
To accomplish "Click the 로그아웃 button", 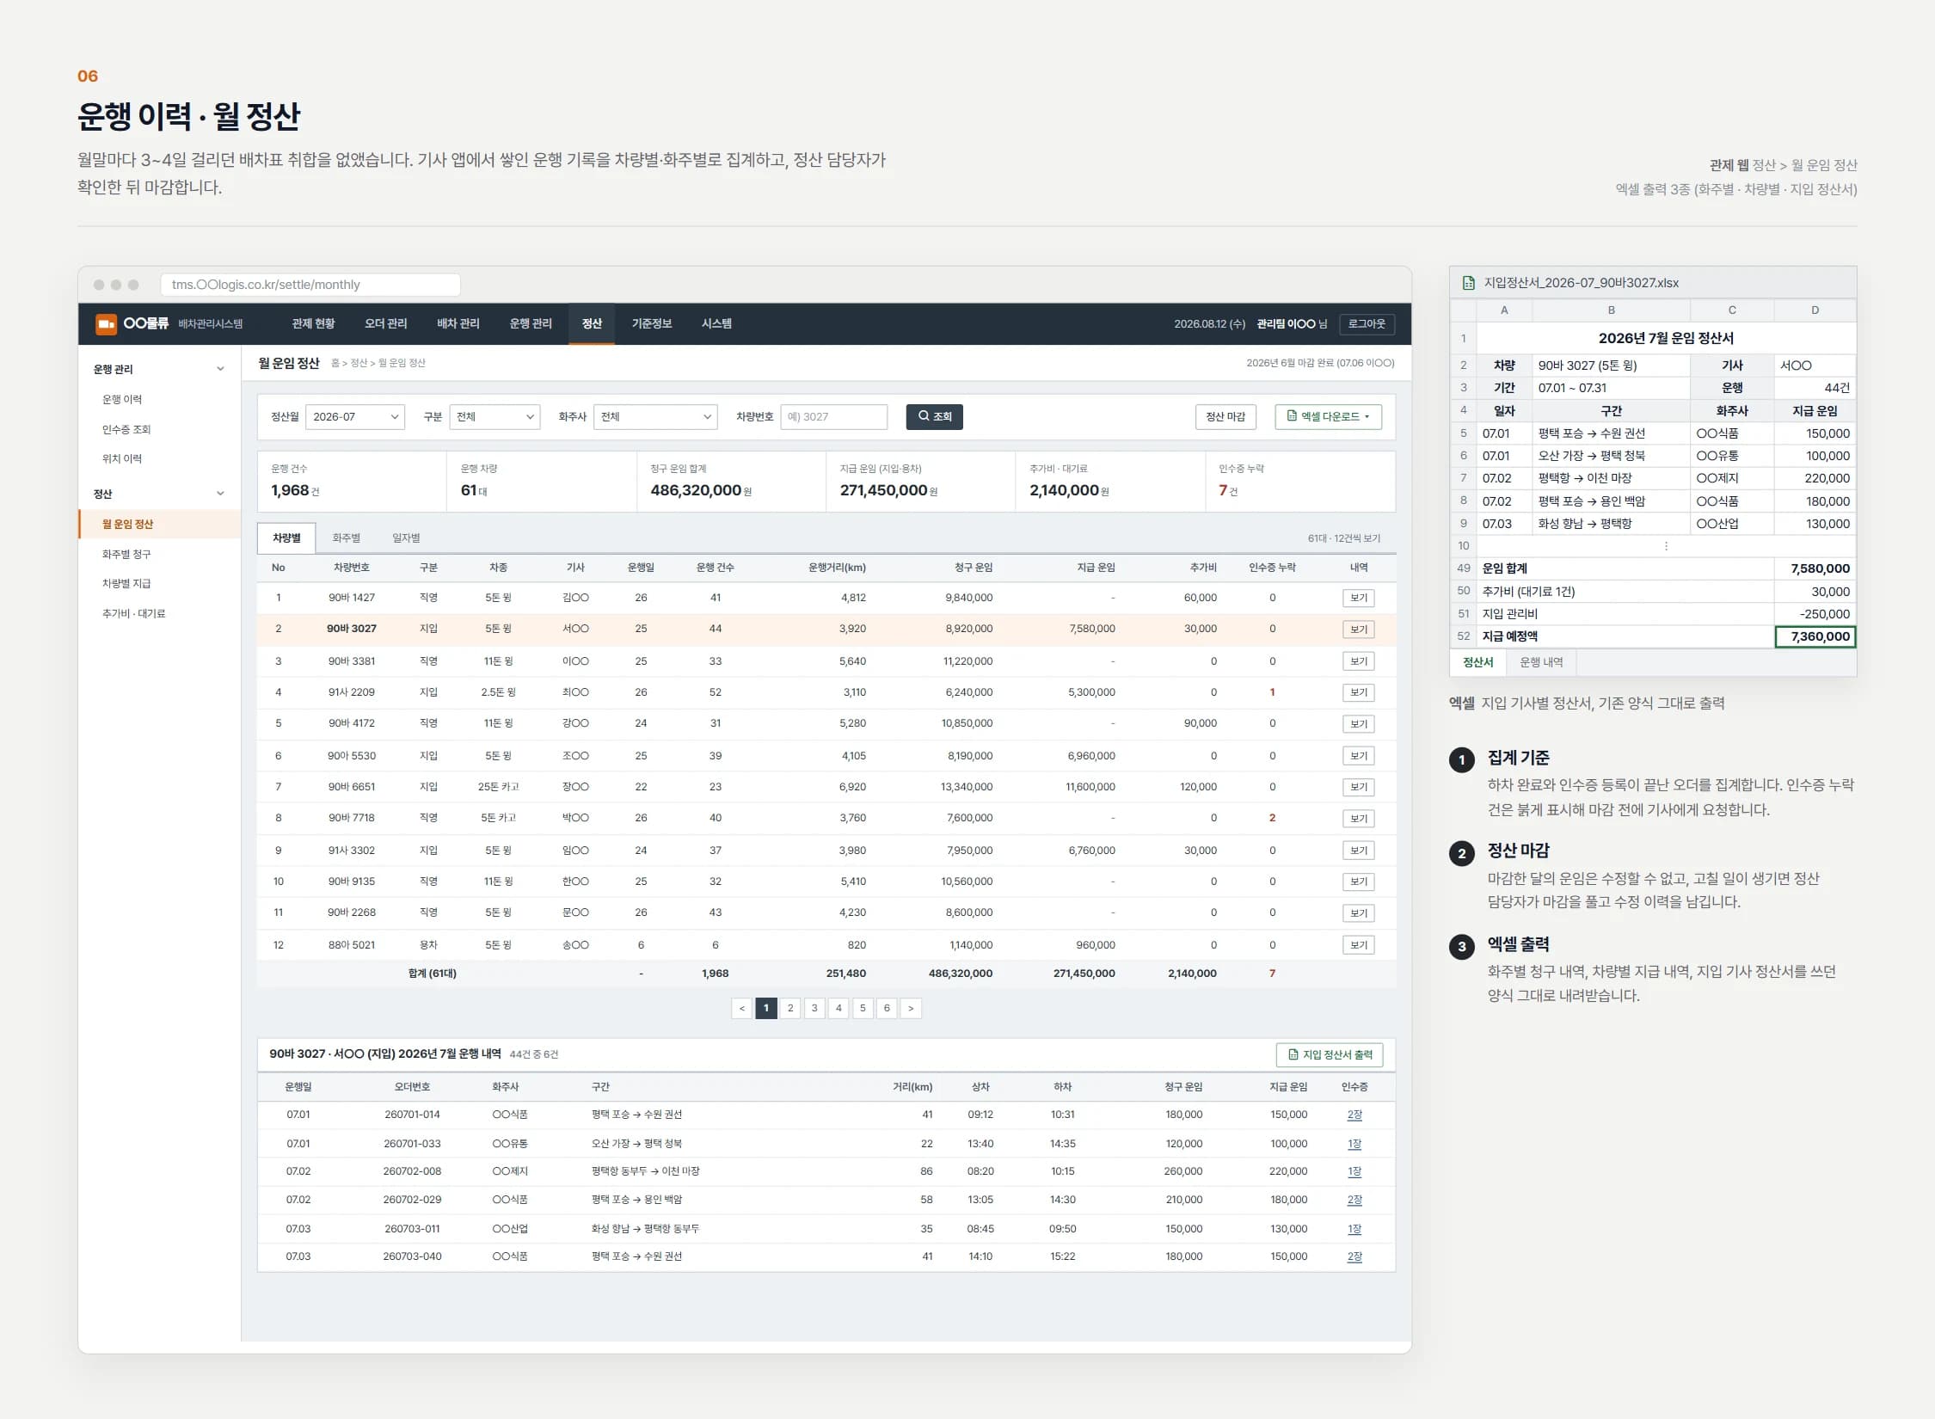I will click(x=1367, y=324).
